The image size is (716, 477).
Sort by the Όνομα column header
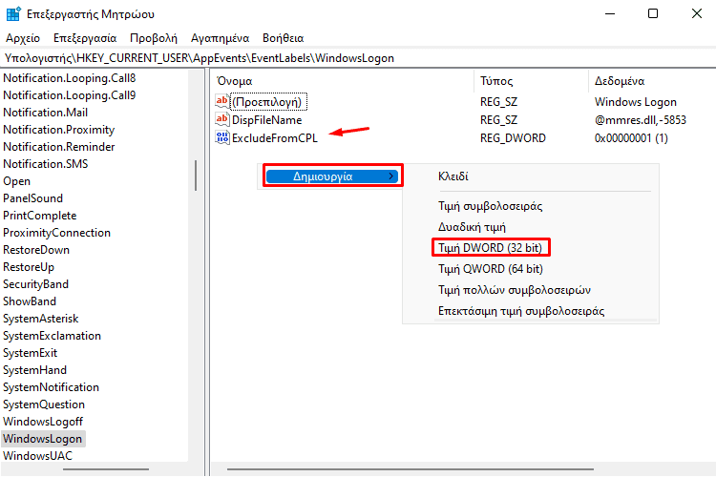coord(234,81)
